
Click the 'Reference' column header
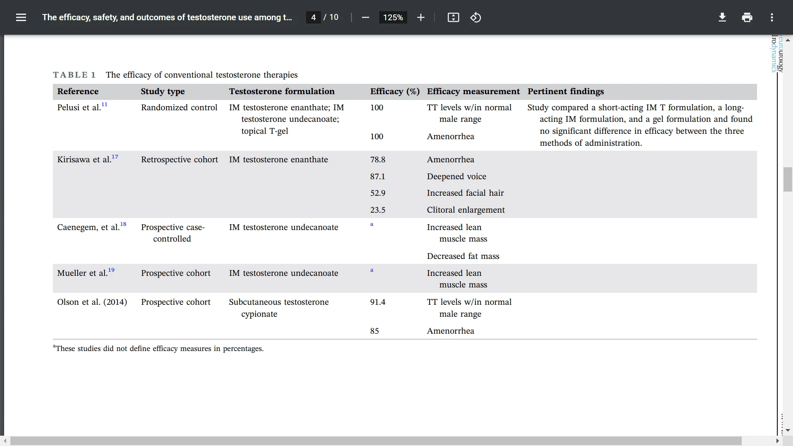click(x=78, y=91)
